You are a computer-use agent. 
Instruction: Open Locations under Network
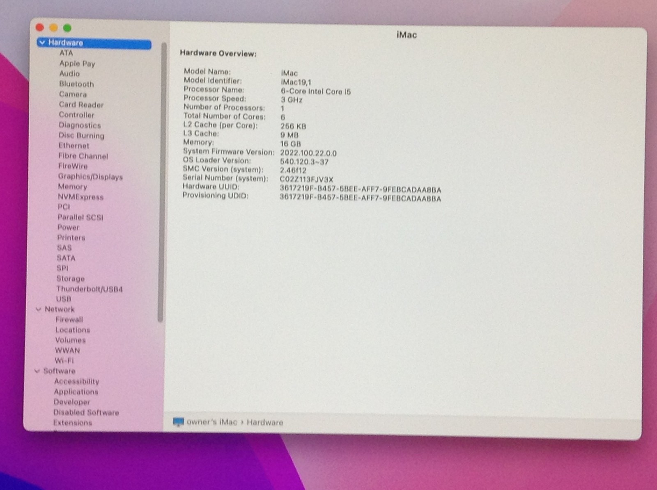pos(73,330)
